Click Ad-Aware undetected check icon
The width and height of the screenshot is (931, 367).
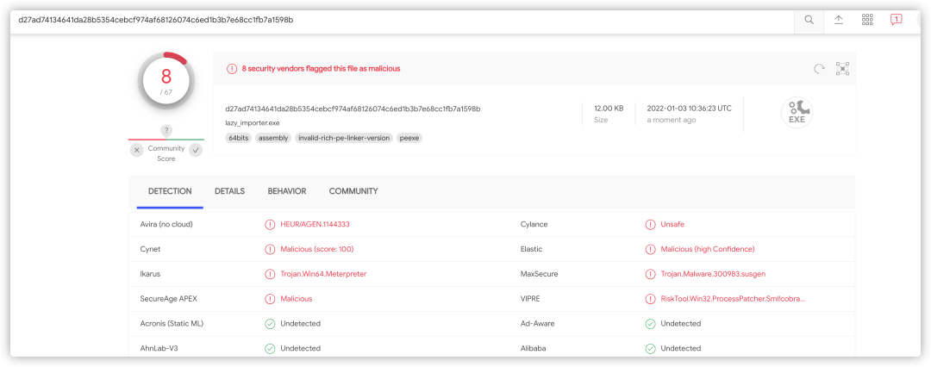point(650,324)
